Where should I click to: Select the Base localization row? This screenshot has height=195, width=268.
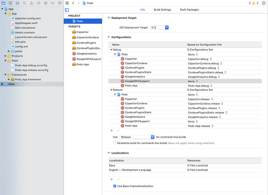tap(185, 165)
